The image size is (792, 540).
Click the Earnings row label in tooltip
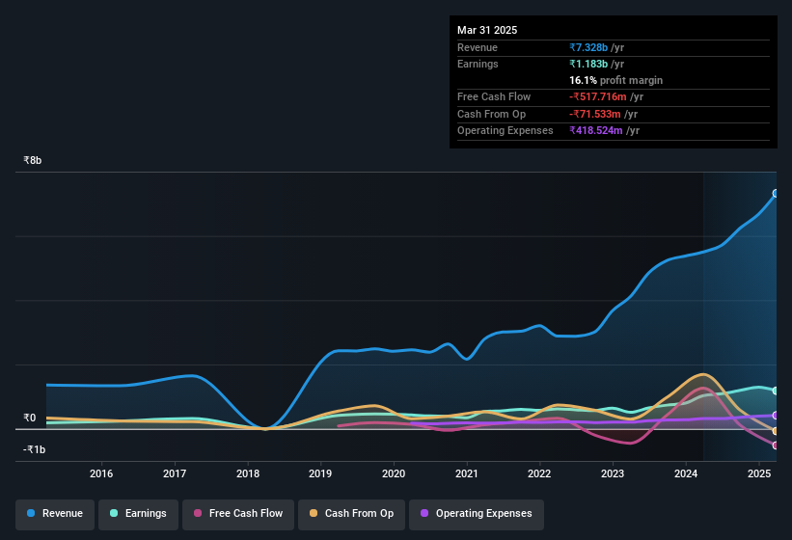[478, 64]
